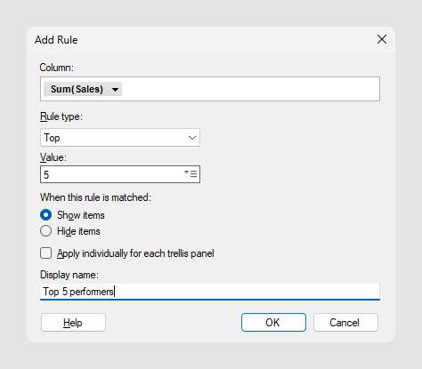
Task: Click the "Rule type:" label
Action: (61, 116)
